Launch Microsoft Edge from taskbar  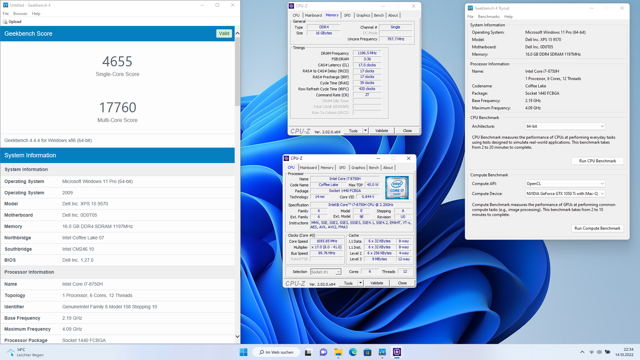pos(353,352)
